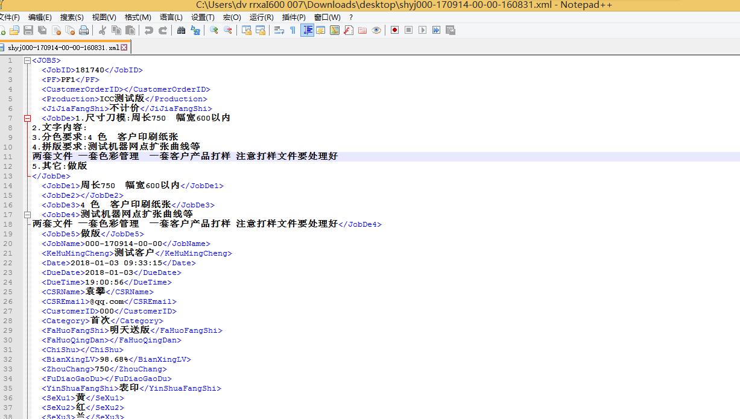The width and height of the screenshot is (740, 419).
Task: Open a file with the folder icon
Action: [14, 30]
